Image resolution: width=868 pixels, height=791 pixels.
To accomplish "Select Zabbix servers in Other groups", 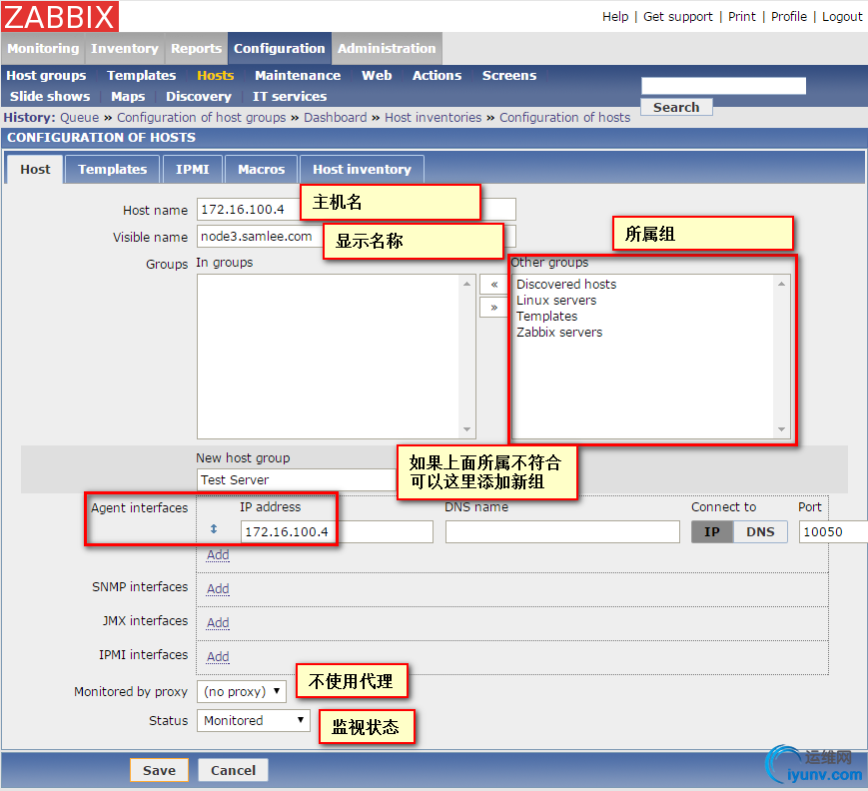I will pyautogui.click(x=559, y=333).
